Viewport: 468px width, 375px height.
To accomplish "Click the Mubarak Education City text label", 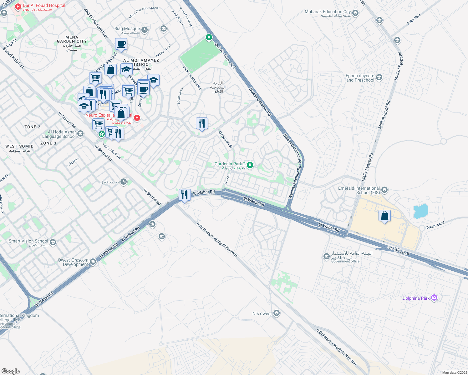I will click(328, 12).
